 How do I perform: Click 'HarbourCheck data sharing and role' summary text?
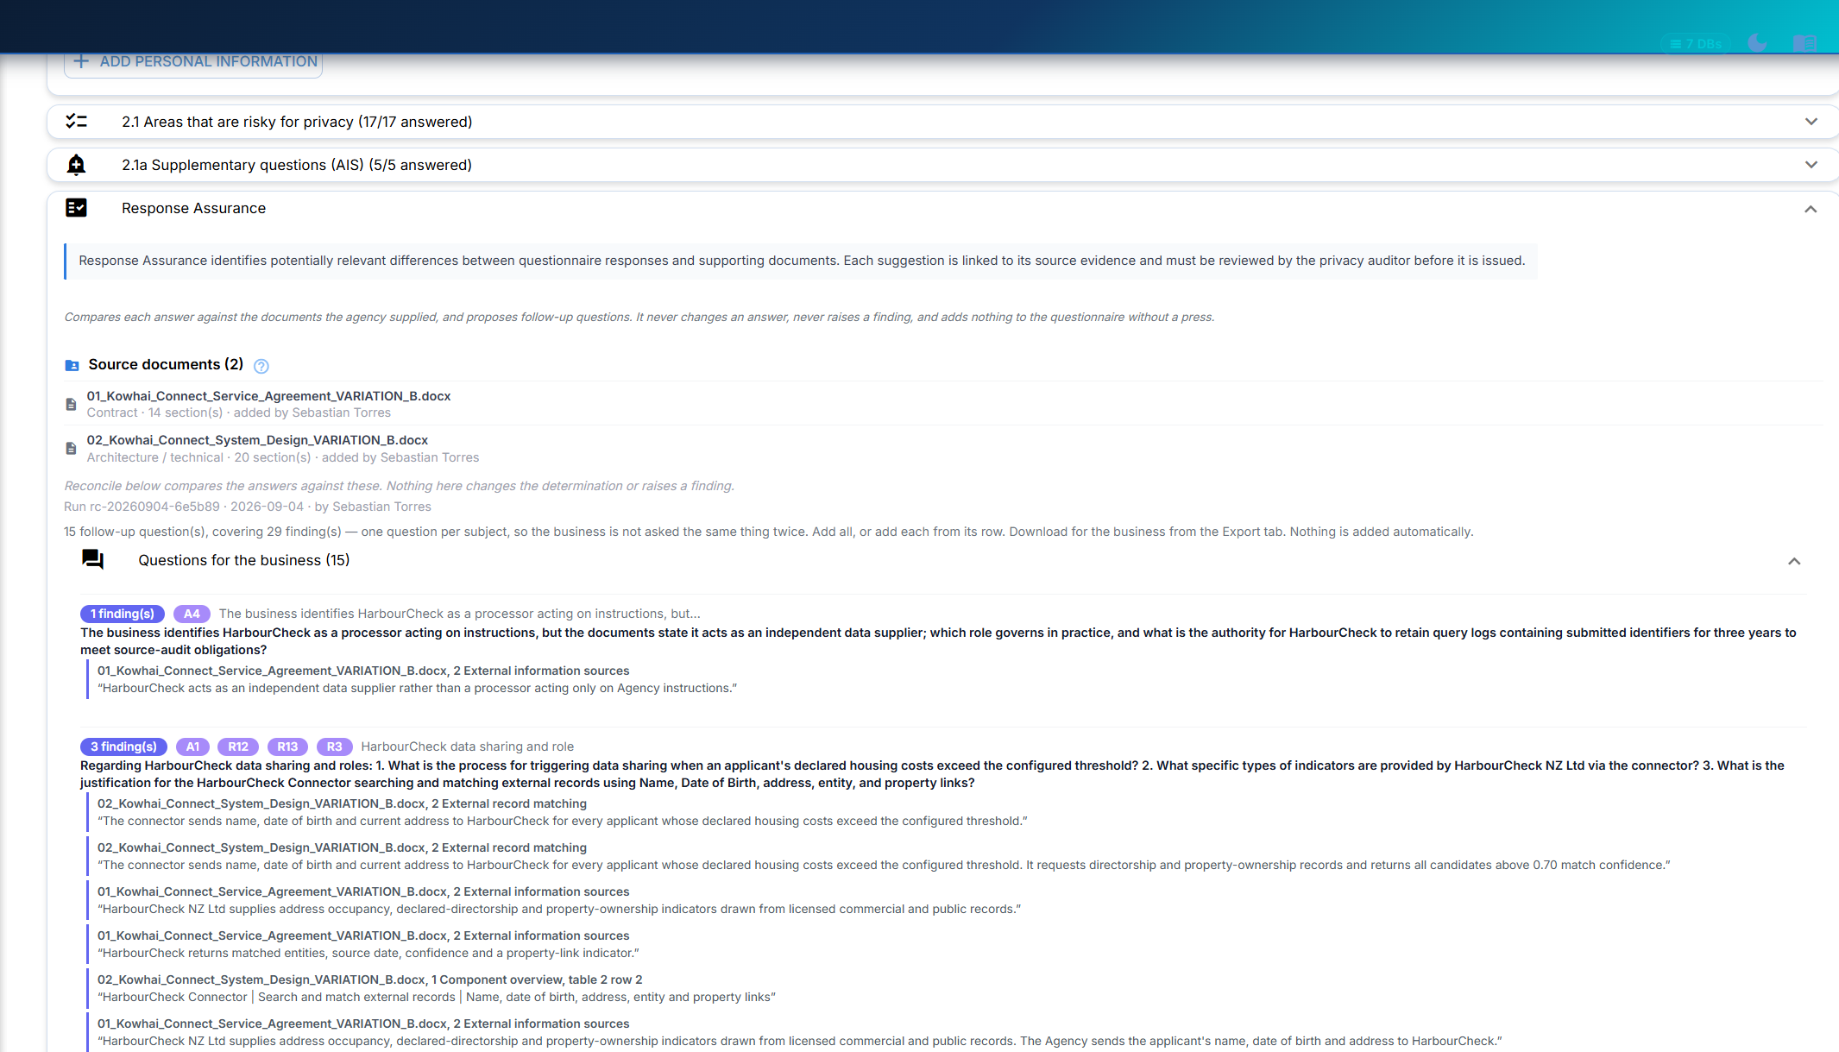tap(467, 746)
